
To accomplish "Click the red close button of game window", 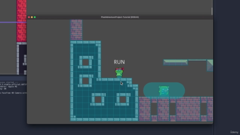I will 29,17.
